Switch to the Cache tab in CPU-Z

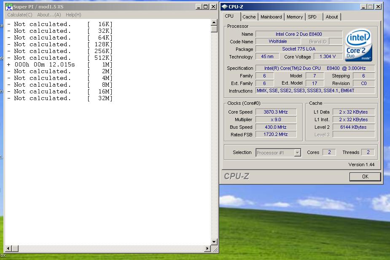click(249, 17)
